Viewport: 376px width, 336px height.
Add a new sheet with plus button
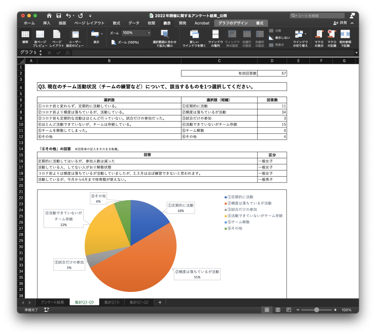tap(160, 302)
